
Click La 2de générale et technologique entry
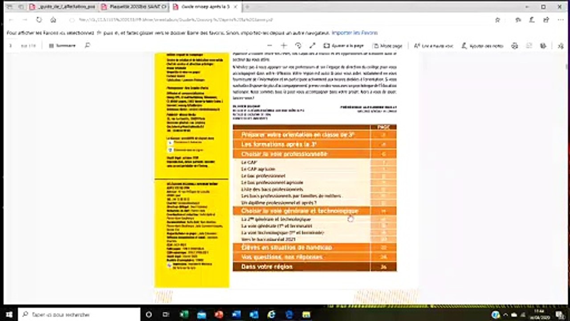(x=276, y=219)
